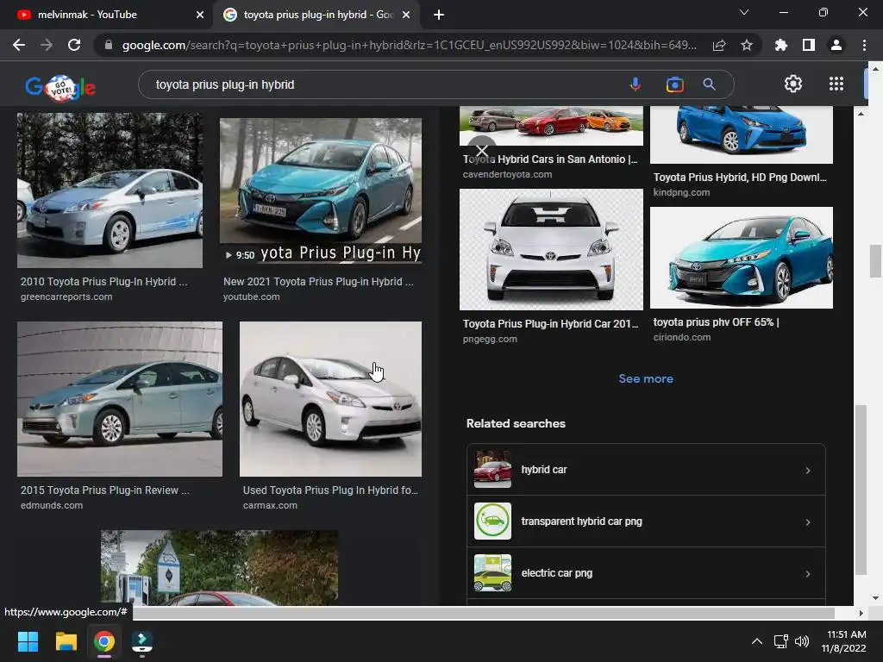883x662 pixels.
Task: Click the padlock site info icon
Action: coord(109,45)
